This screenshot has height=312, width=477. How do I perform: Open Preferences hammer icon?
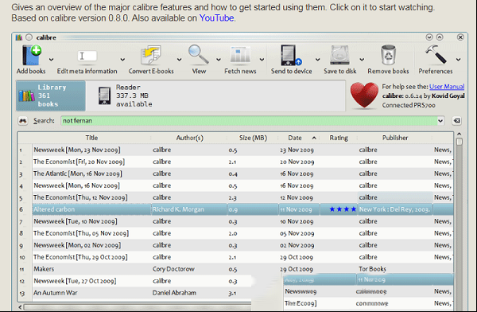coord(436,55)
